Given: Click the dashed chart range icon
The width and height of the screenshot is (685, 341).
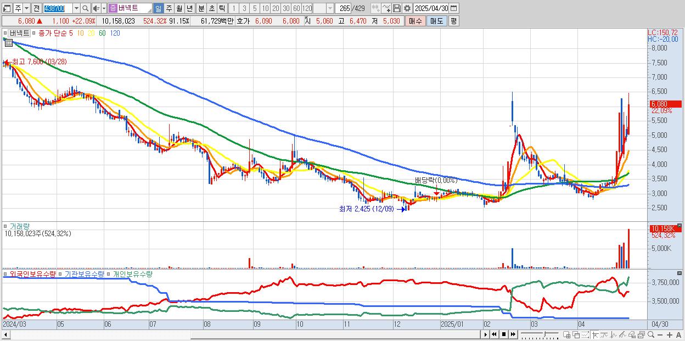Looking at the screenshot, I should [x=585, y=335].
